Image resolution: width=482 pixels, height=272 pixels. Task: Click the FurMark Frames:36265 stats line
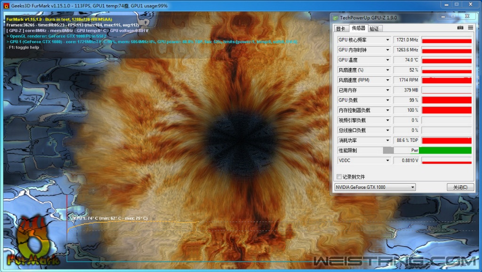(x=72, y=25)
